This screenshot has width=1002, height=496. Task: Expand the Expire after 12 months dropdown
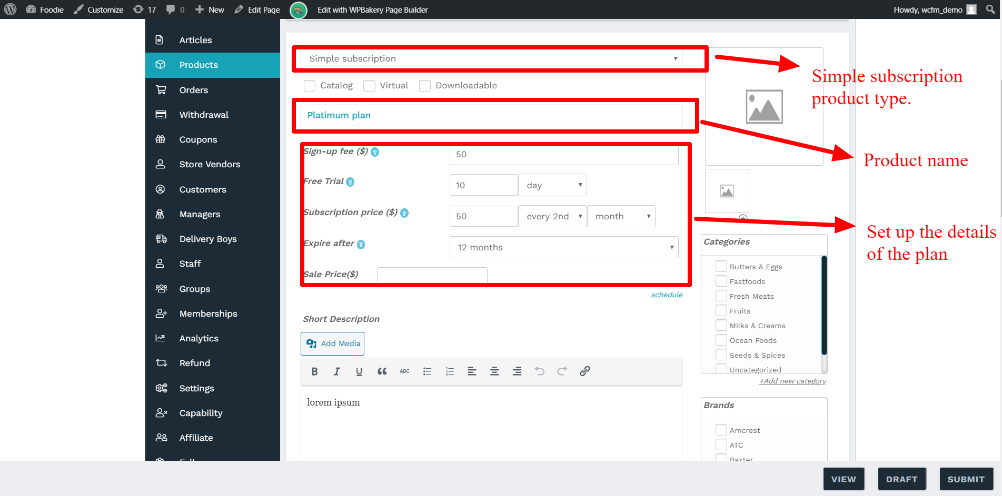563,247
